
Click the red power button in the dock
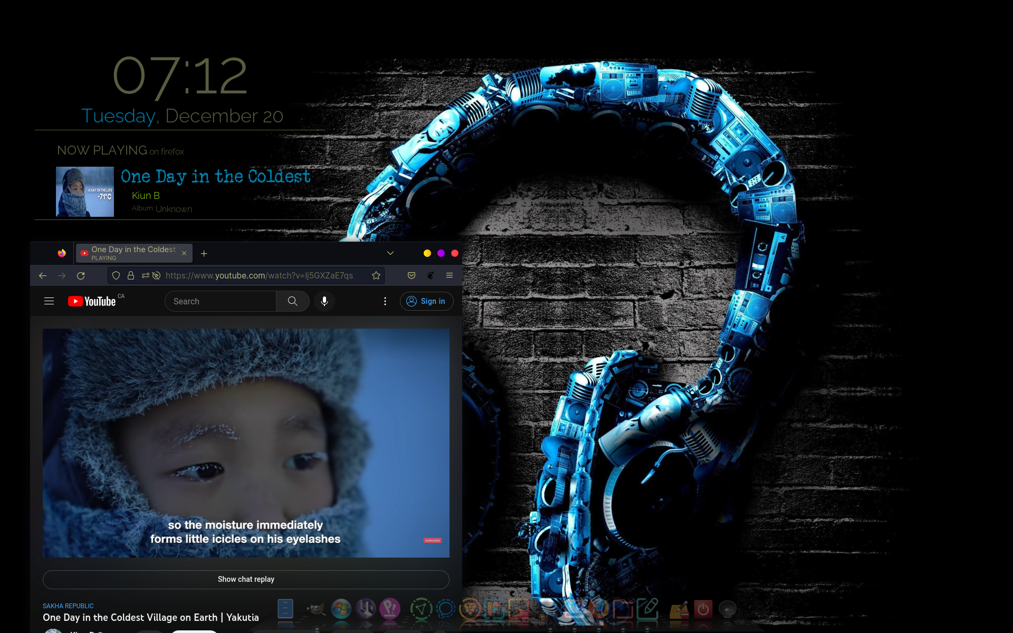(703, 609)
